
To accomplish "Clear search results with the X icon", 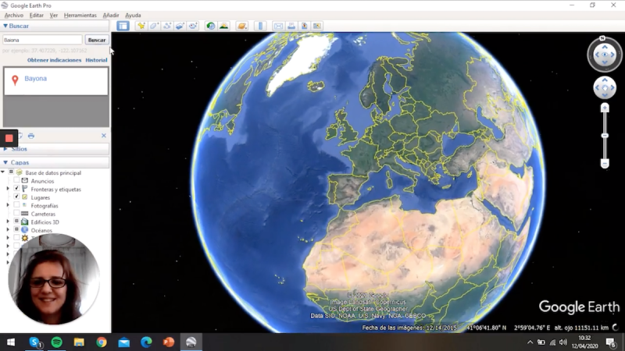I will pyautogui.click(x=104, y=136).
